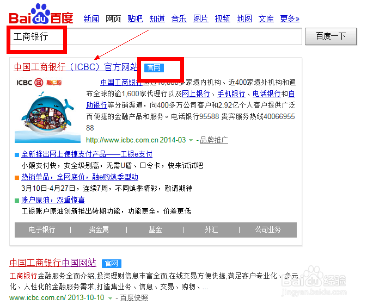This screenshot has width=367, height=305.
Task: Switch to 音乐 music search
Action: (x=179, y=18)
